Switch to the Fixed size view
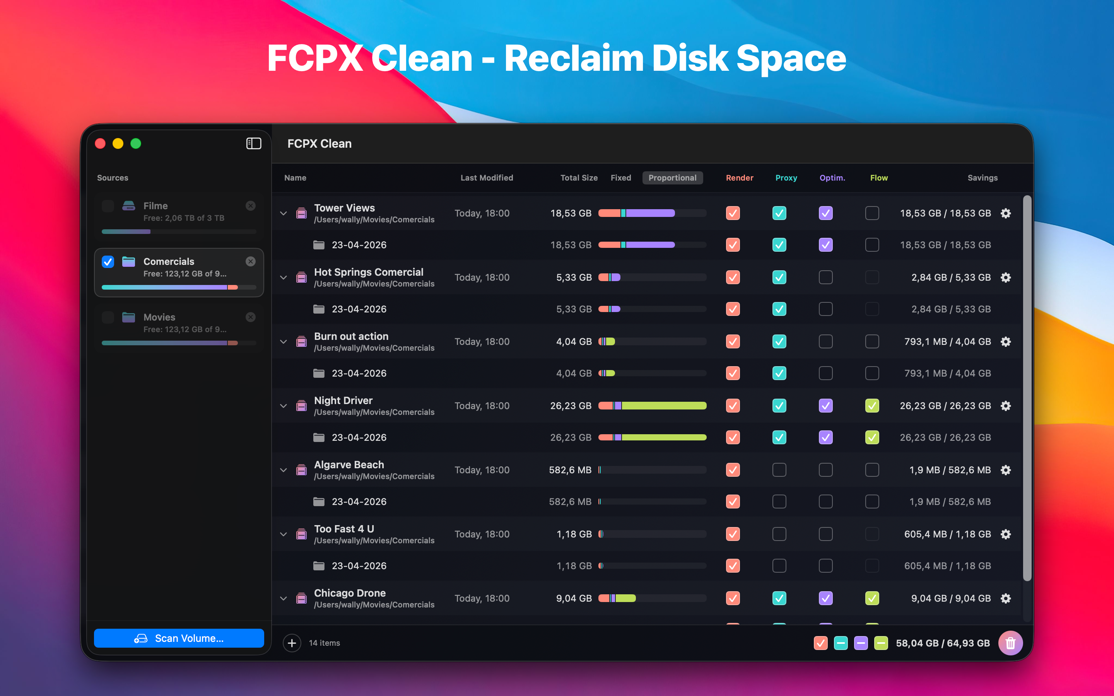 pos(620,178)
